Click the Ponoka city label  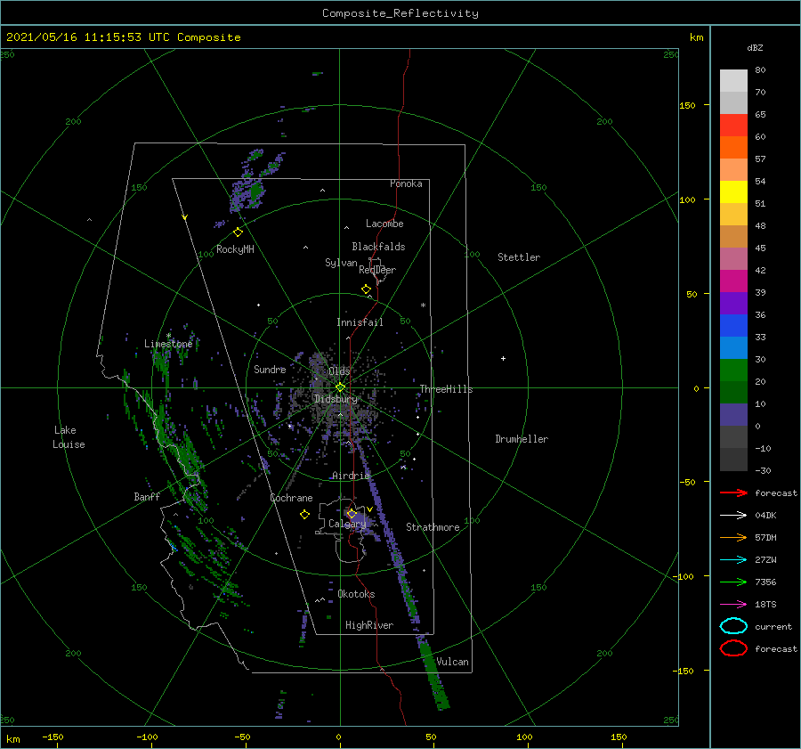coord(406,183)
